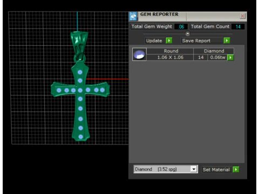
Task: Click the Set Material button
Action: (216, 170)
